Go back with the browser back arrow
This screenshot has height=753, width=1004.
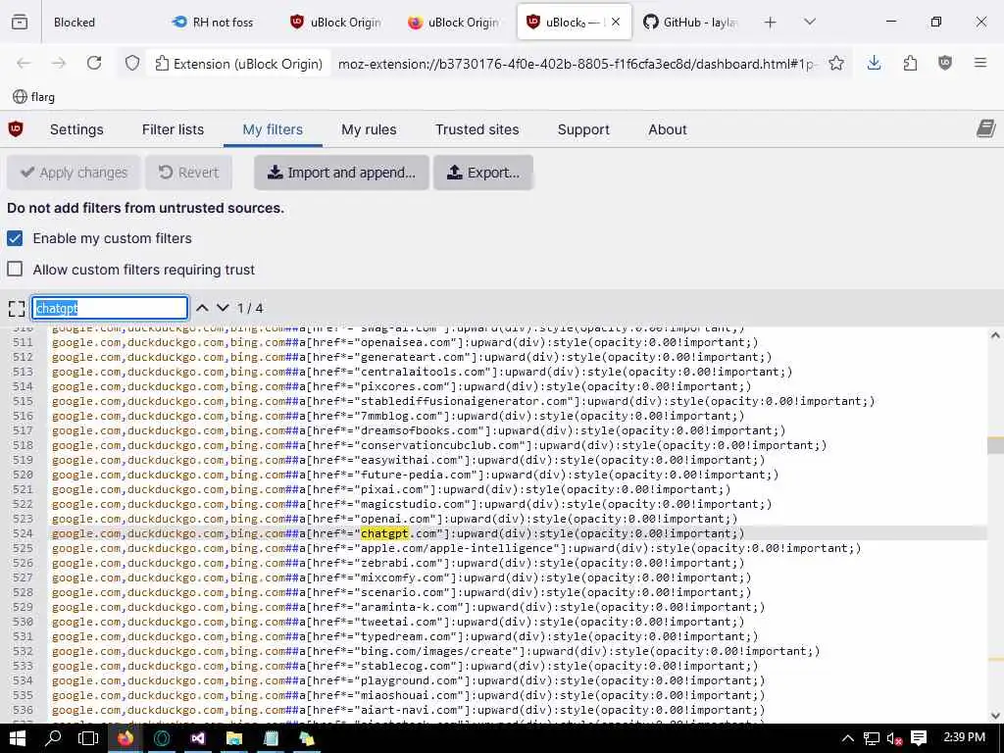pos(24,63)
